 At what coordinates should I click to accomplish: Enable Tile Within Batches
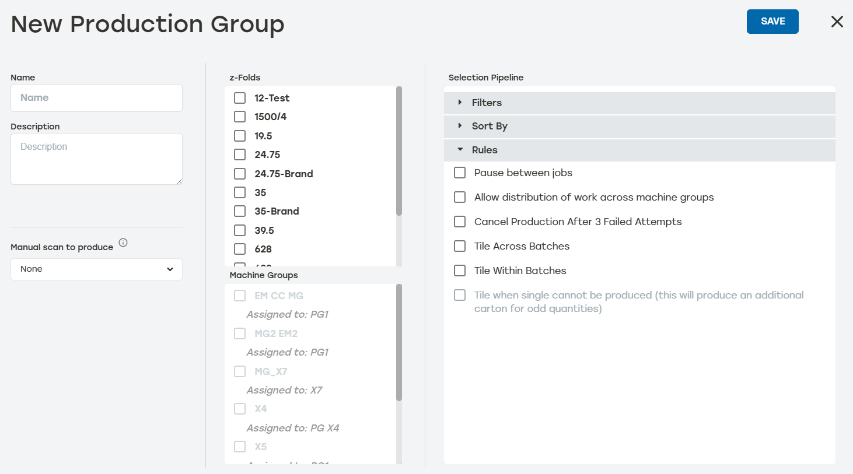tap(459, 270)
